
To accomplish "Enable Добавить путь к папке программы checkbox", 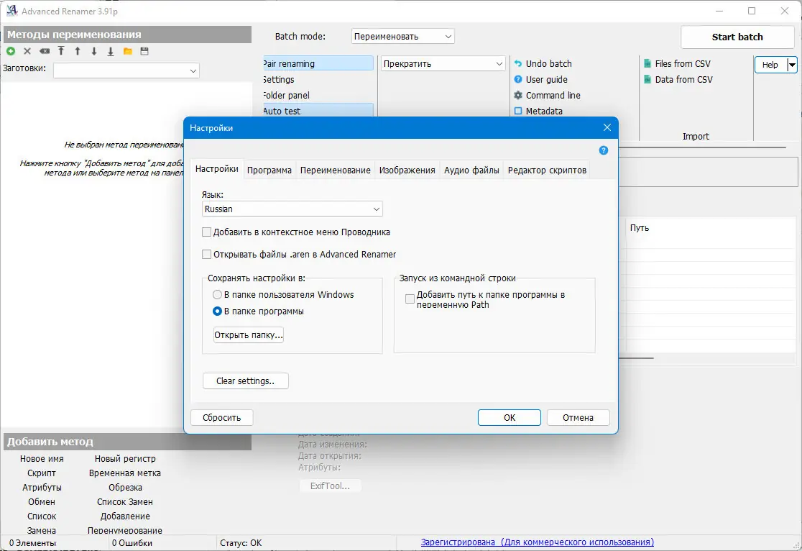I will pyautogui.click(x=410, y=299).
